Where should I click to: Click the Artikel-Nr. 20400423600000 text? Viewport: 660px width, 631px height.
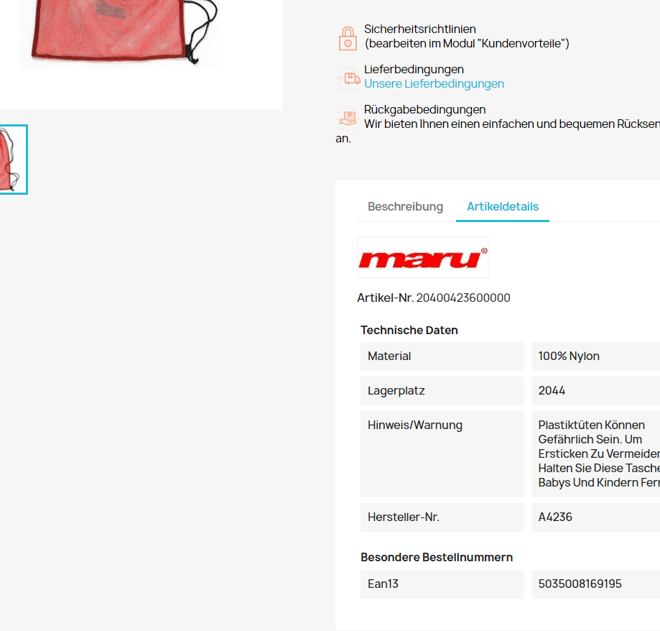434,298
